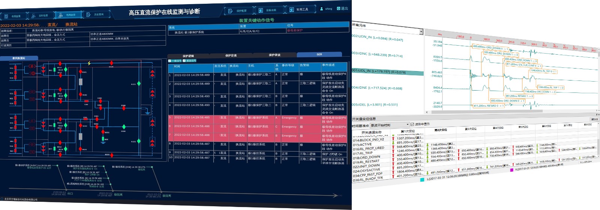Click the sifang user account icon
This screenshot has height=210, width=600.
321,9
